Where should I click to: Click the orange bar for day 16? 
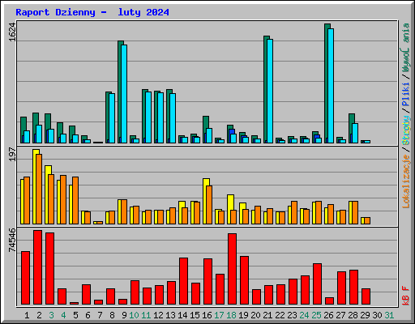(209, 205)
